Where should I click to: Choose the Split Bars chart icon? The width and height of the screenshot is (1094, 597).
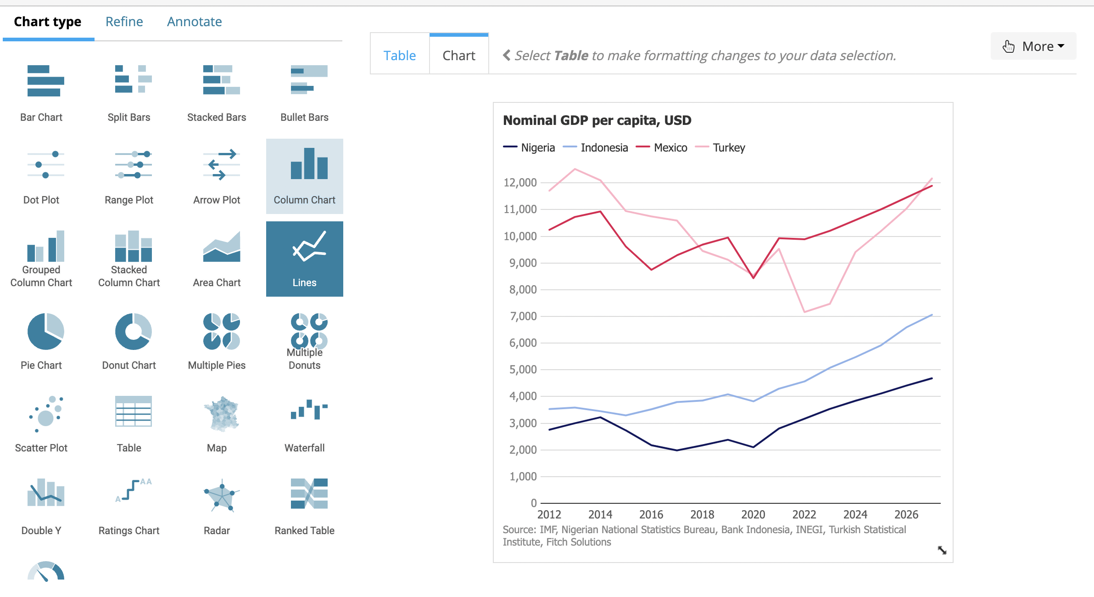[x=133, y=79]
